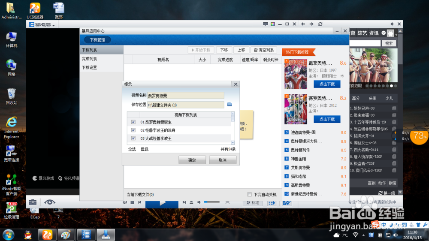Open the Windows Start button
This screenshot has width=429, height=241.
pos(9,235)
